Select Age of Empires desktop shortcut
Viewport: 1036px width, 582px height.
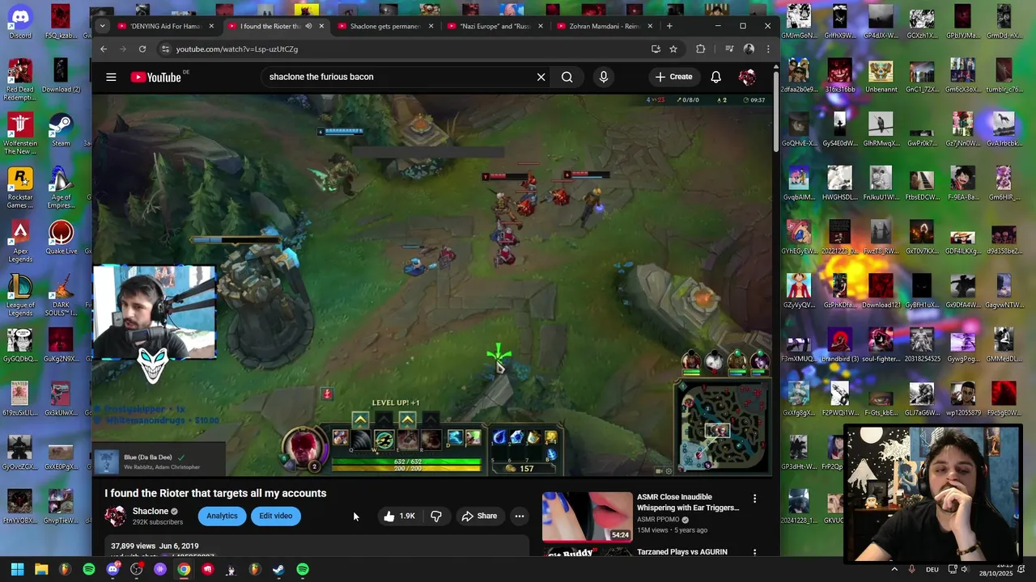coord(61,188)
